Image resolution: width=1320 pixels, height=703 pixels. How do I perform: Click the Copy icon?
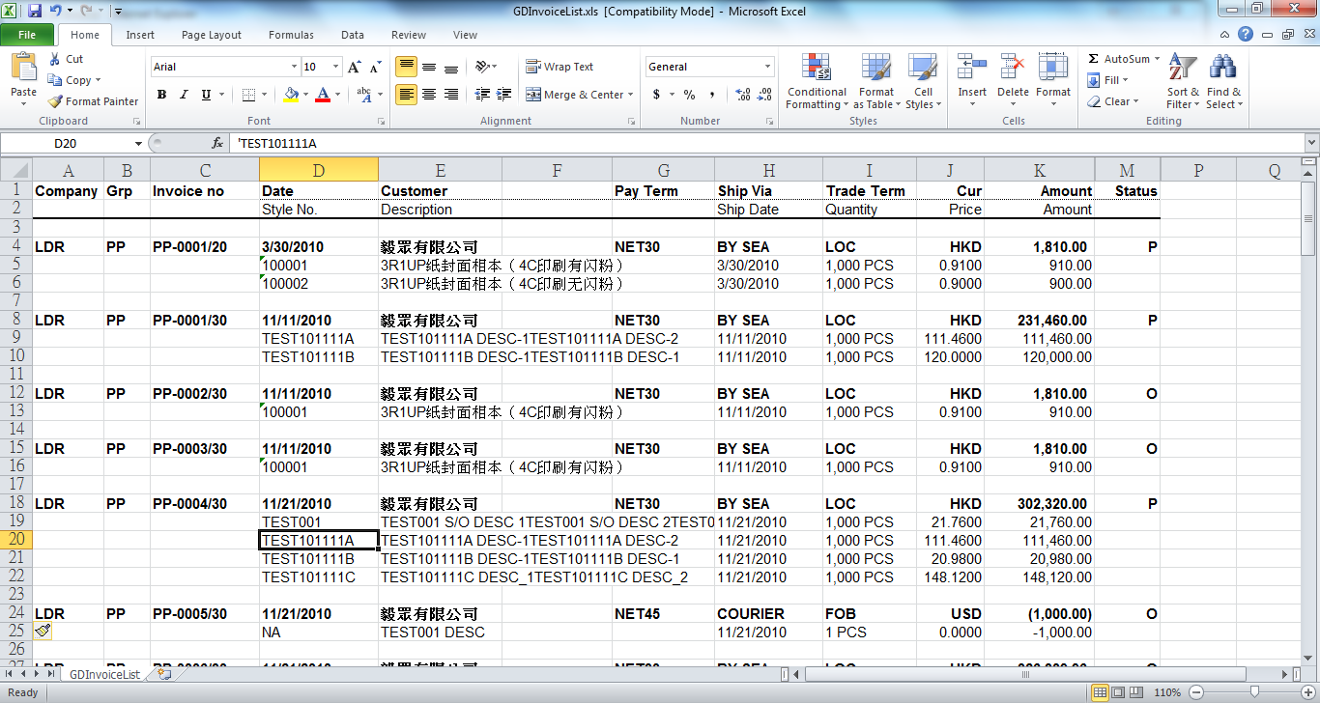56,80
